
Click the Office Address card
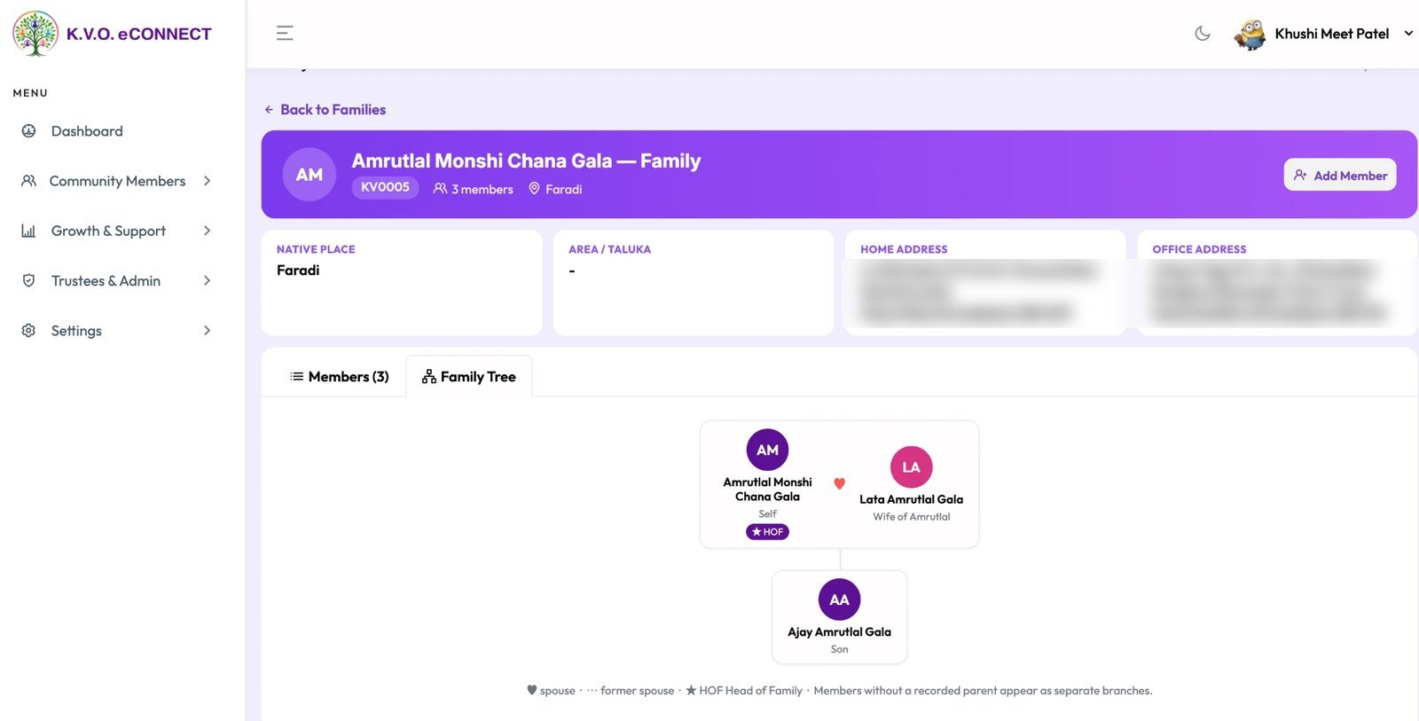pyautogui.click(x=1277, y=283)
